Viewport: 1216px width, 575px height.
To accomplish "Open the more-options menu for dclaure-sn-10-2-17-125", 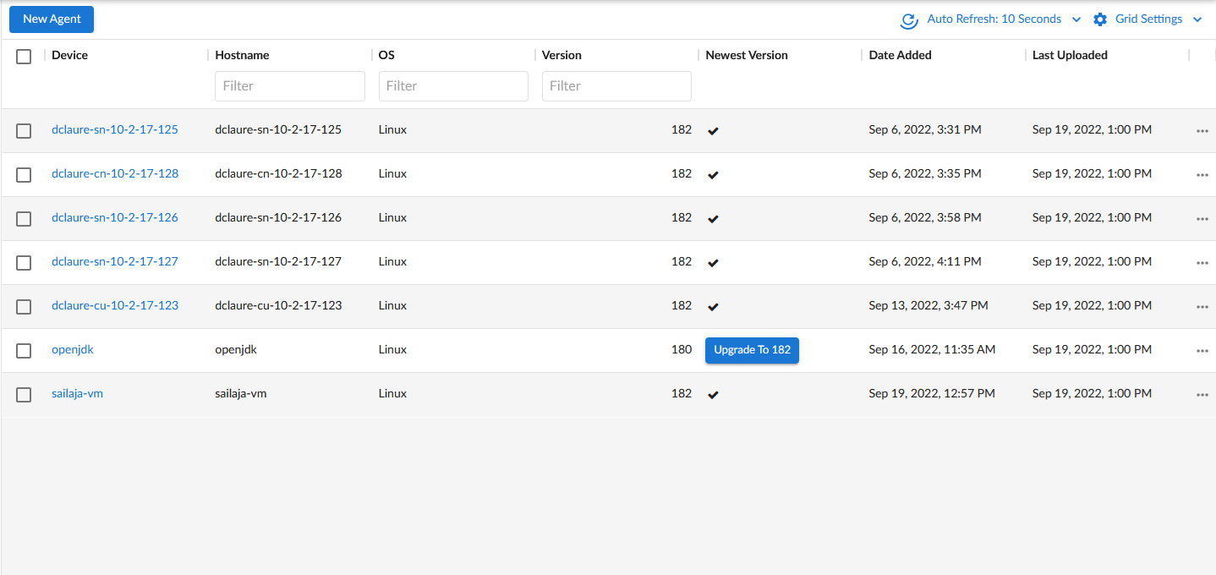I will pyautogui.click(x=1202, y=131).
